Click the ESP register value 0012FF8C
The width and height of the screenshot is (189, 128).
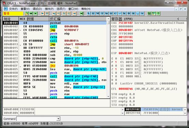(126, 37)
